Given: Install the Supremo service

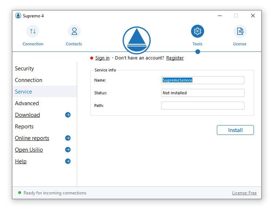Looking at the screenshot, I should tap(235, 130).
